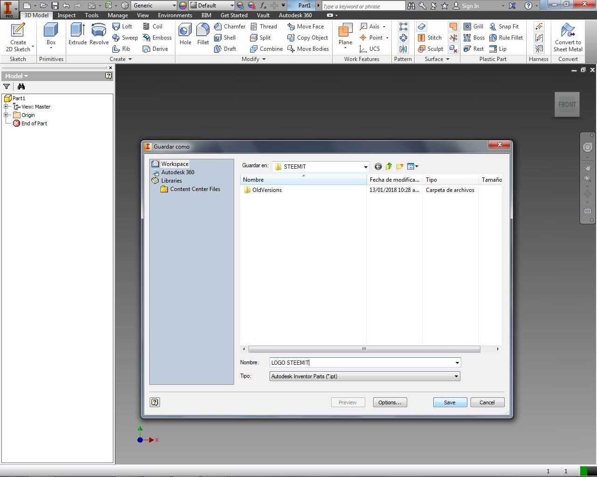Click the horizontal scrollbar in the file list
597x477 pixels.
click(364, 349)
